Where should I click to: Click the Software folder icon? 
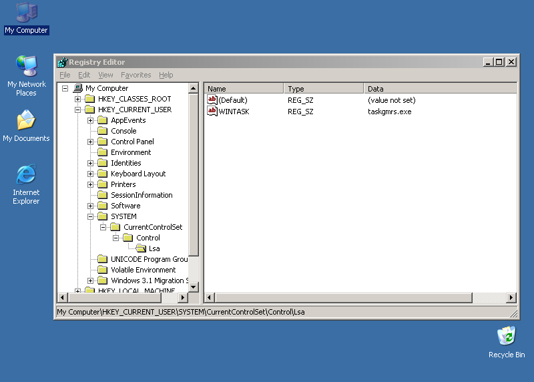tap(103, 206)
